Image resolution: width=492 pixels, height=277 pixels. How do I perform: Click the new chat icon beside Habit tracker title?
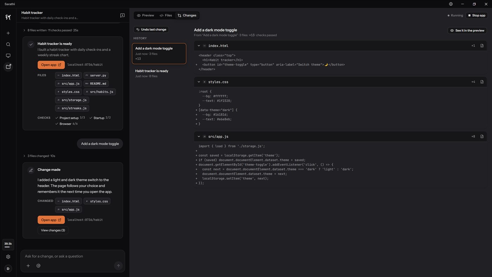coord(122,15)
